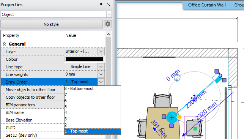Open the Line type dropdown
The width and height of the screenshot is (244, 139).
[x=101, y=67]
